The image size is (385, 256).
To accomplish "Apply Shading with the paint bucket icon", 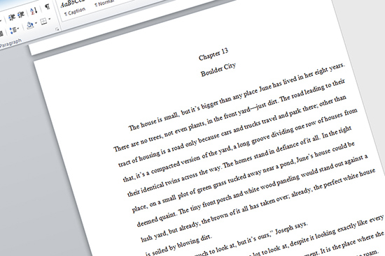I will pyautogui.click(x=30, y=25).
